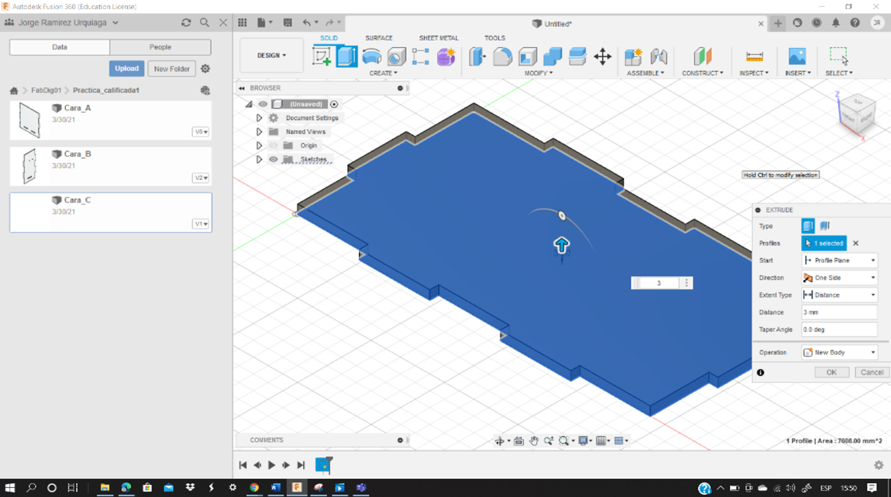
Task: Click the Create Sketch icon
Action: pyautogui.click(x=321, y=57)
